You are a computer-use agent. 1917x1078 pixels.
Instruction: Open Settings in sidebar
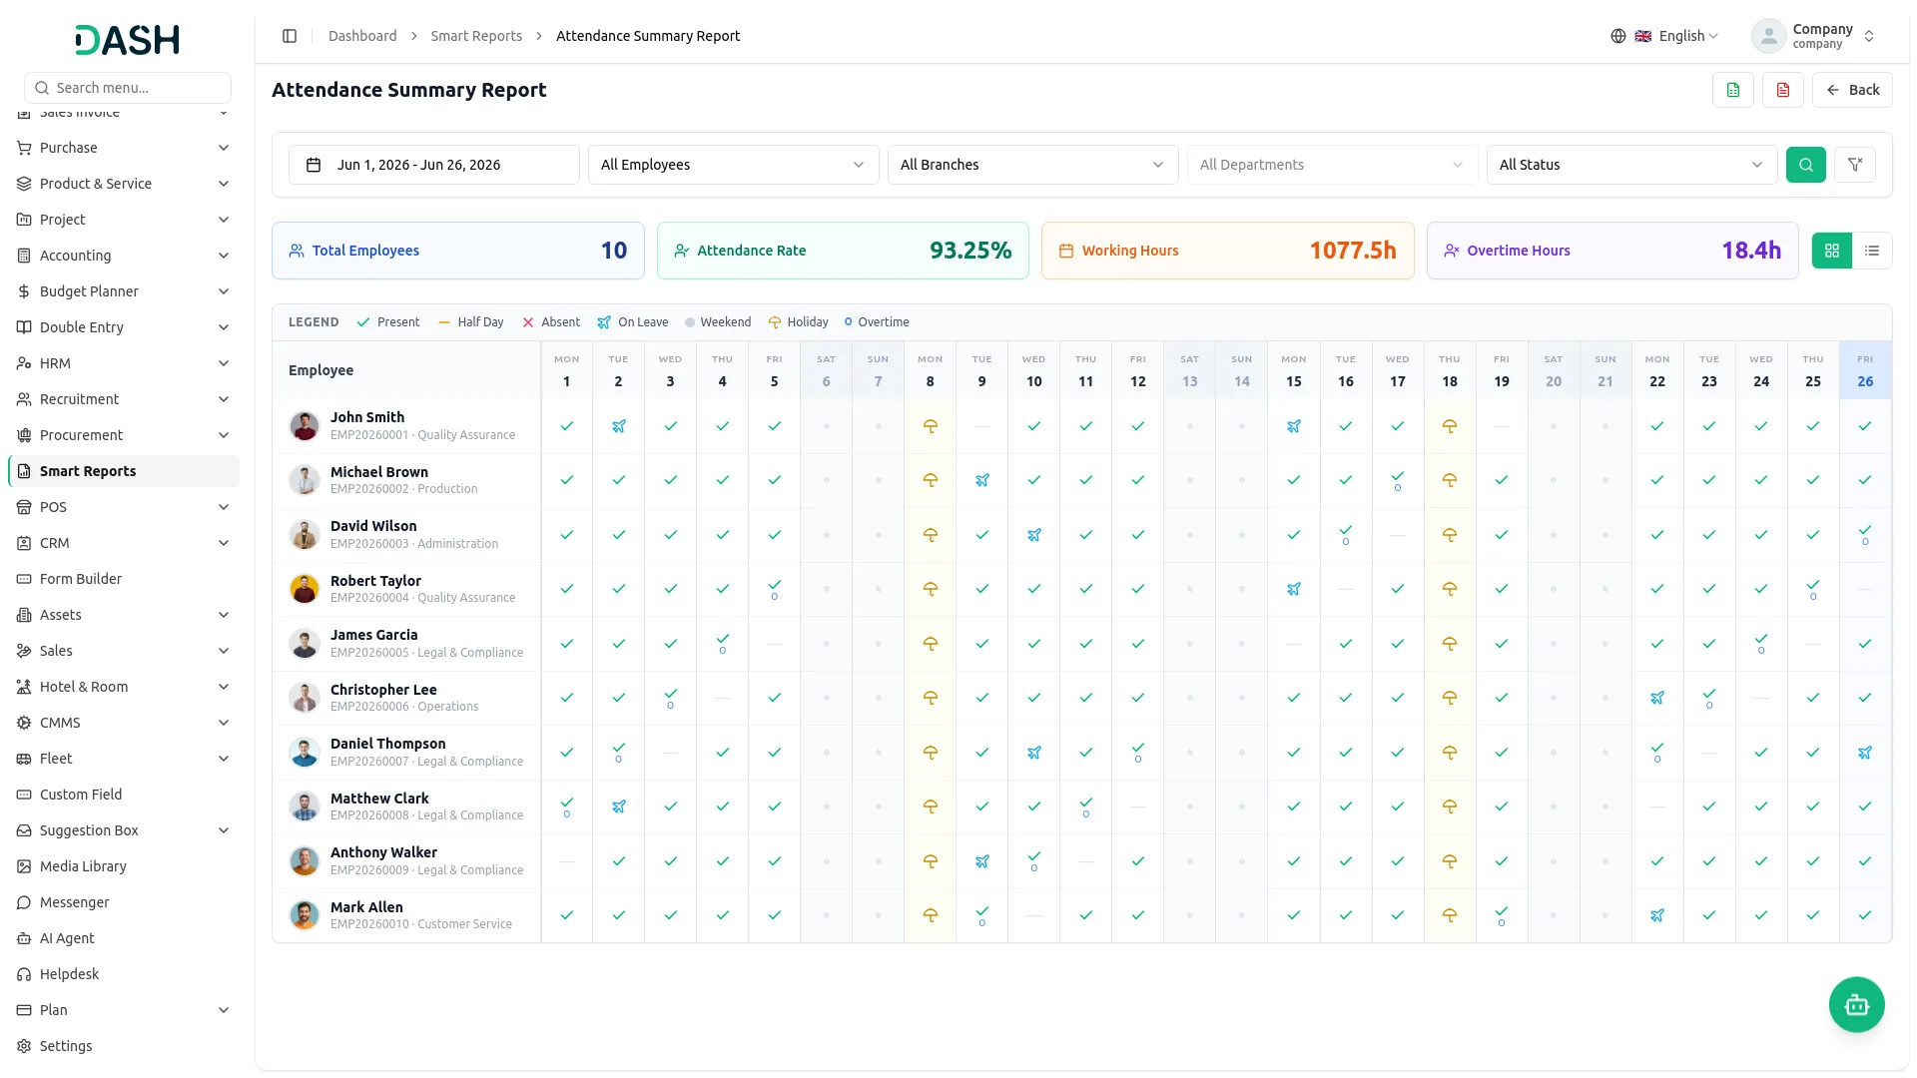(124, 1046)
